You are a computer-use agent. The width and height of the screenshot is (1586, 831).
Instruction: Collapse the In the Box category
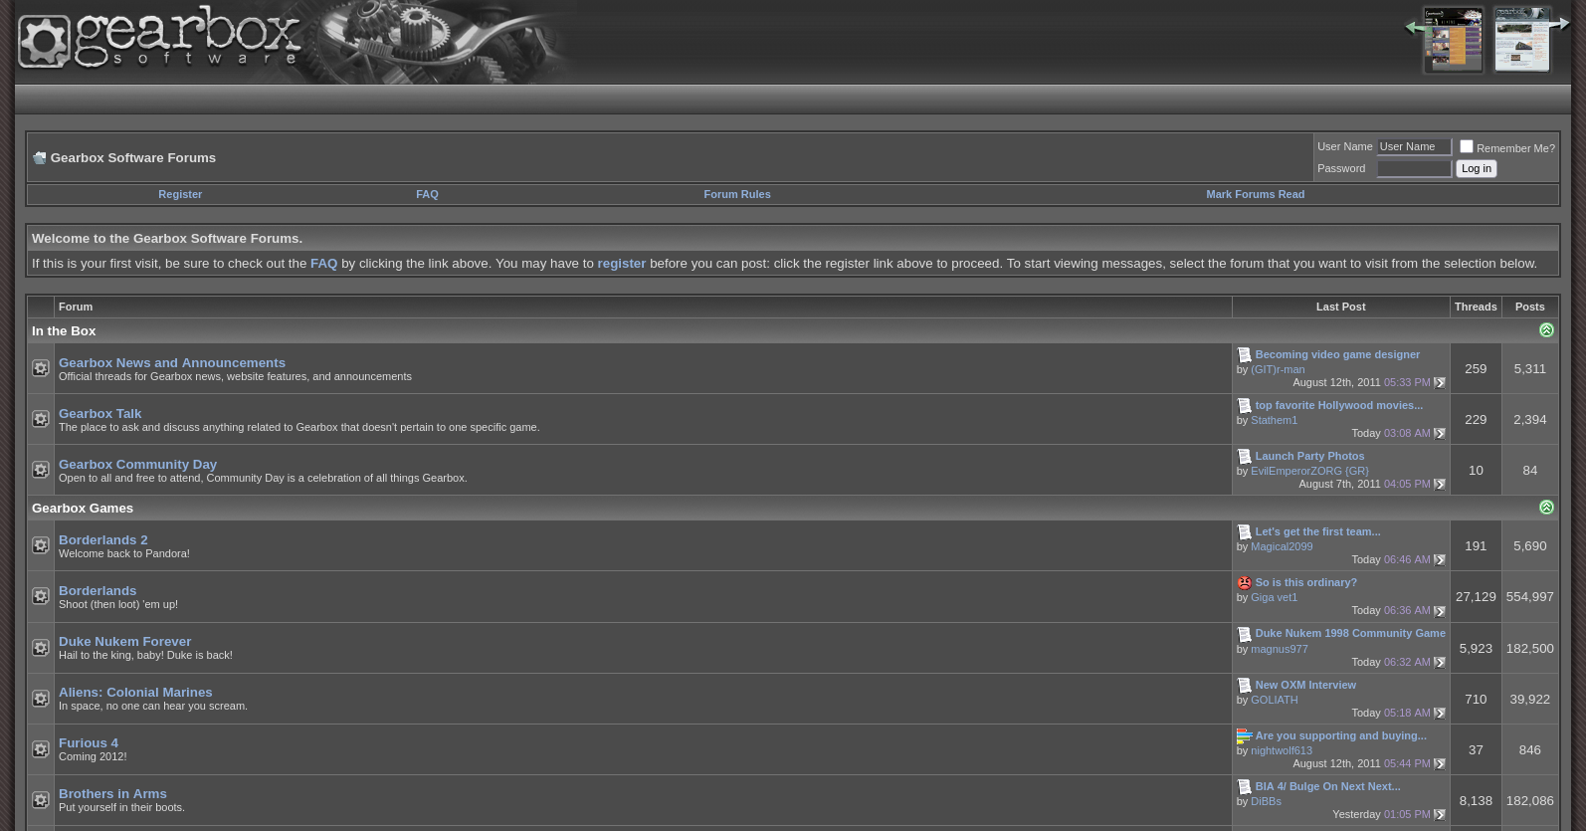(x=1546, y=330)
